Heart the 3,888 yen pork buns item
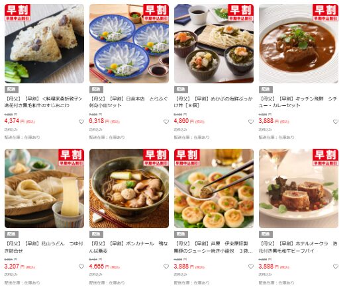Screen dimensions: 345x291 251,267
